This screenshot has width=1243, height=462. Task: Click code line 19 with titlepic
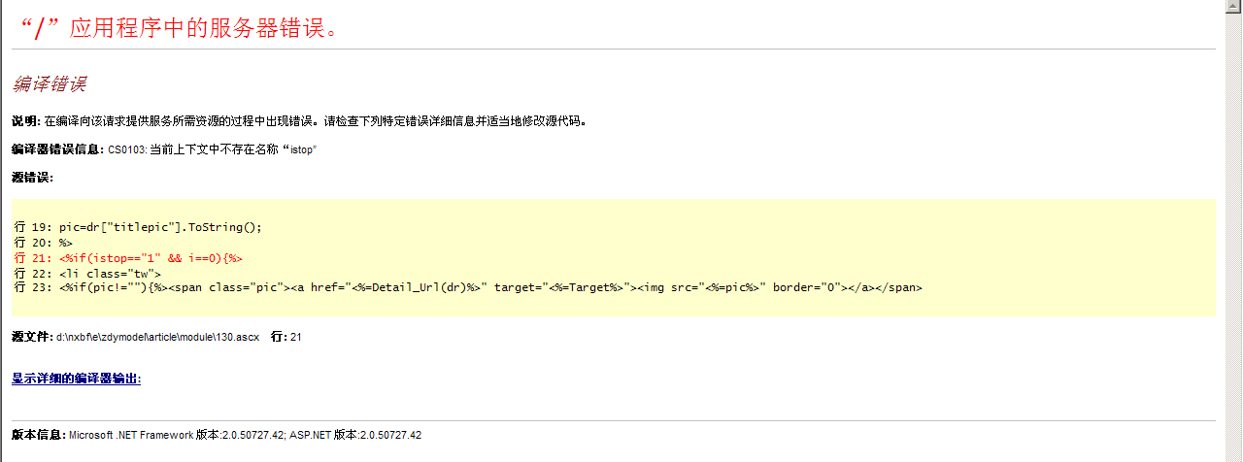[138, 227]
